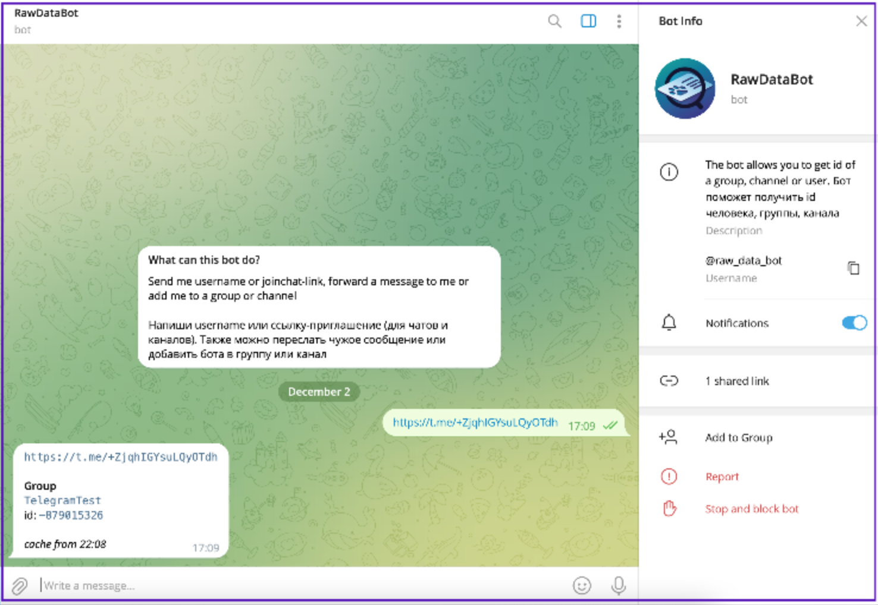The width and height of the screenshot is (878, 605).
Task: Disable the Notifications toggle switch
Action: point(854,323)
